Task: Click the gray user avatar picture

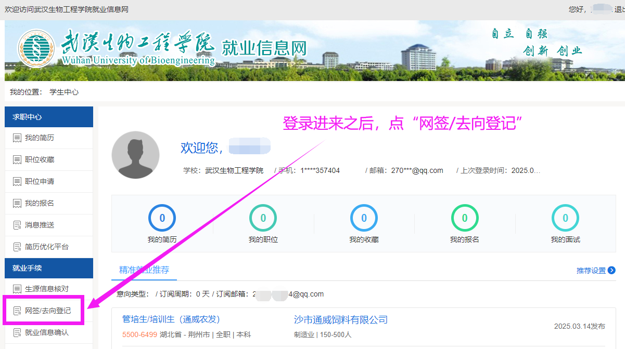Action: (x=135, y=155)
